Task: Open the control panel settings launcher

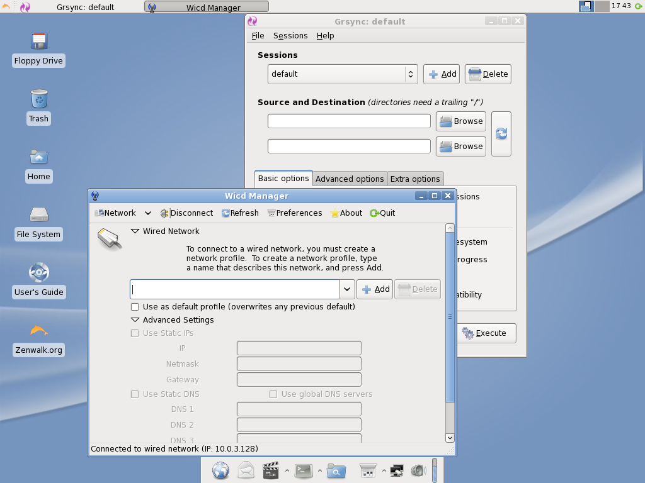Action: click(368, 470)
